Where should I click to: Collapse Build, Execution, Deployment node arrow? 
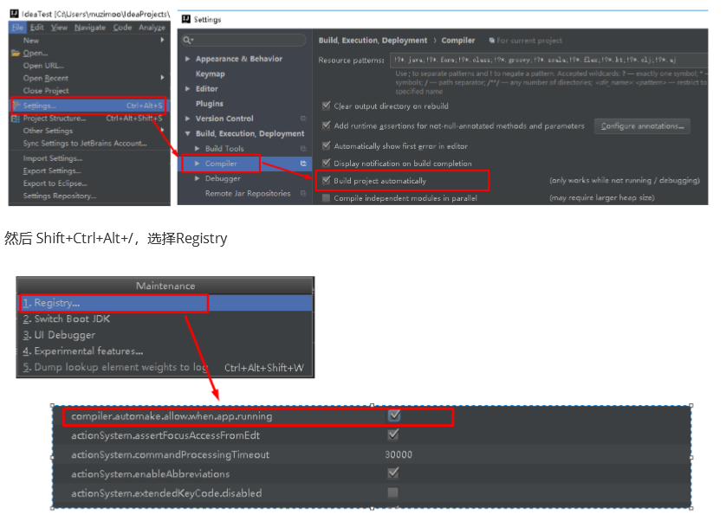click(x=187, y=134)
